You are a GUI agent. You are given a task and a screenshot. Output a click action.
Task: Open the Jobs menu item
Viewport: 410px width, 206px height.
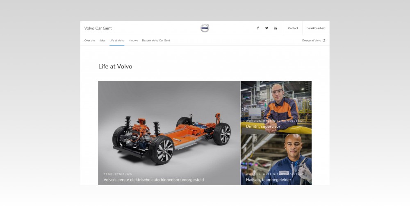[x=102, y=41]
